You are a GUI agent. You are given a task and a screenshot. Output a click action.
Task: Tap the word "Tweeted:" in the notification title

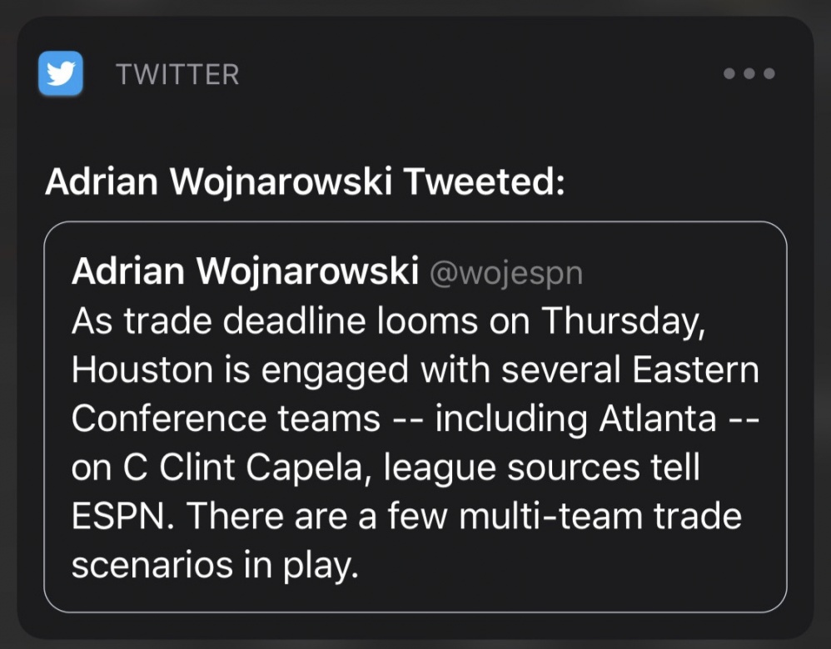(x=483, y=182)
